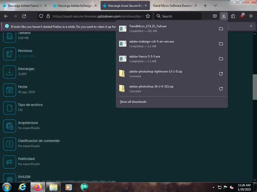Click the Arquitectura chip icon

point(10,126)
